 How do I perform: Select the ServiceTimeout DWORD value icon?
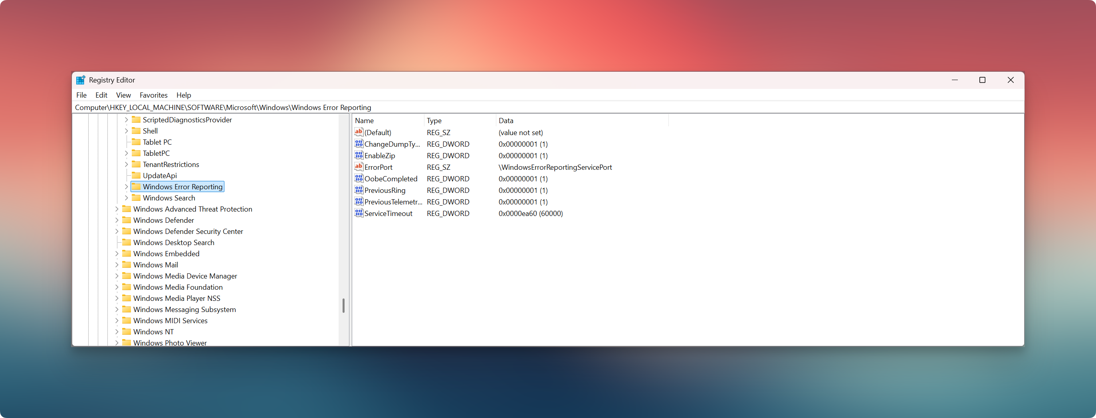359,213
